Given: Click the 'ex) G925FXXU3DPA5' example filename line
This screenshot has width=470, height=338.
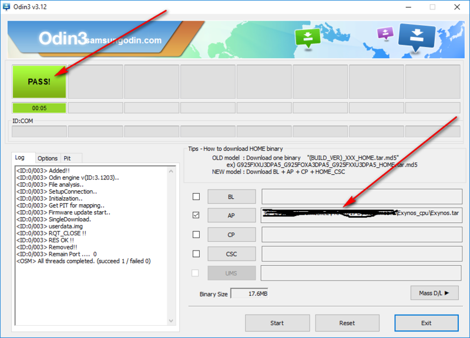Looking at the screenshot, I should coord(321,165).
